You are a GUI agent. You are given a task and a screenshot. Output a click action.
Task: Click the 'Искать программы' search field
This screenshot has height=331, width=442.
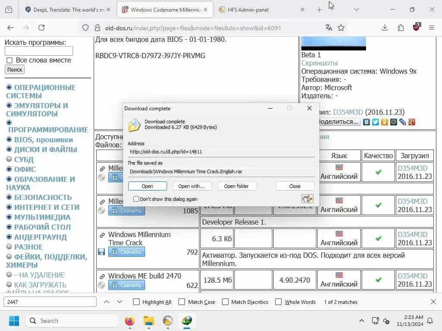(39, 51)
